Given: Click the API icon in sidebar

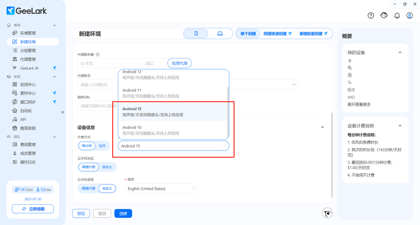Looking at the screenshot, I should point(15,119).
